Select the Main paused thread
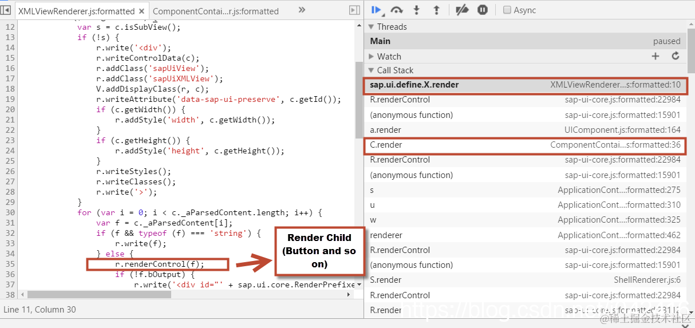The width and height of the screenshot is (695, 328). 525,41
